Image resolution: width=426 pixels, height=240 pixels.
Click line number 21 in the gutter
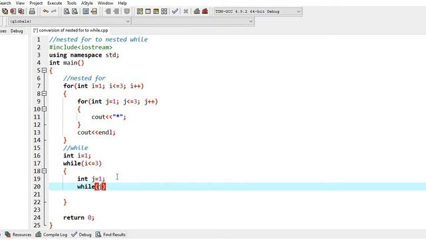click(37, 194)
